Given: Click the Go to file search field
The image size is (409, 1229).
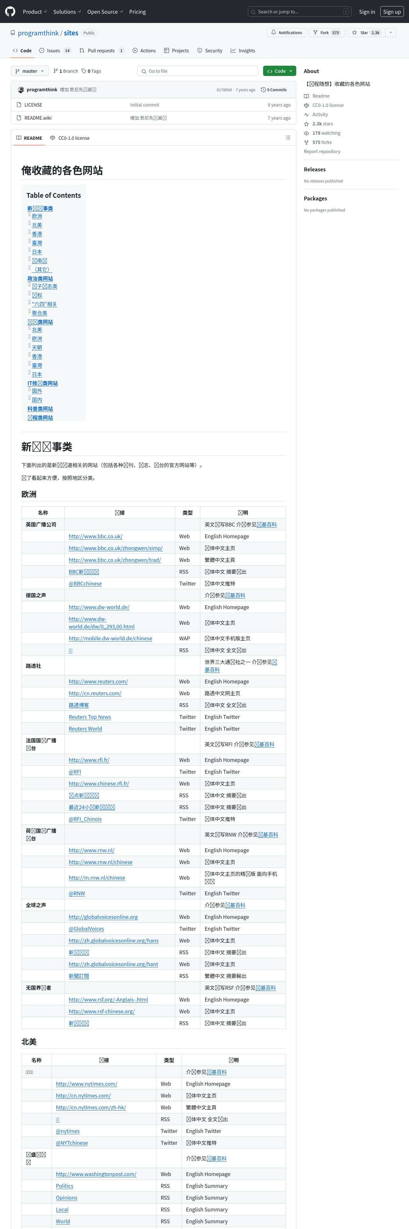Looking at the screenshot, I should coord(197,71).
